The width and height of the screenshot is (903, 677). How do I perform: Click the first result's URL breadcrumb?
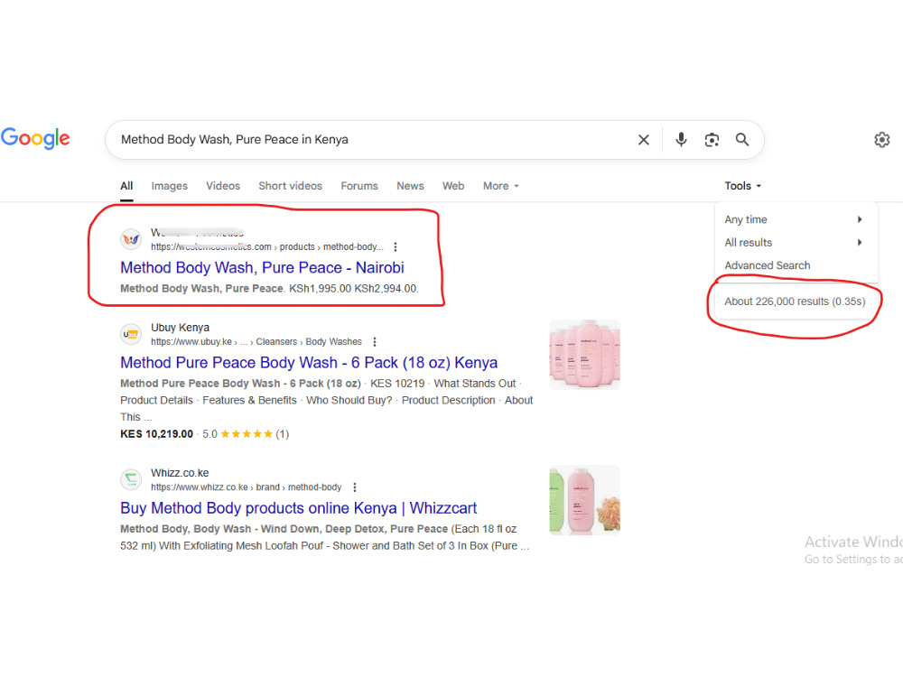(267, 247)
